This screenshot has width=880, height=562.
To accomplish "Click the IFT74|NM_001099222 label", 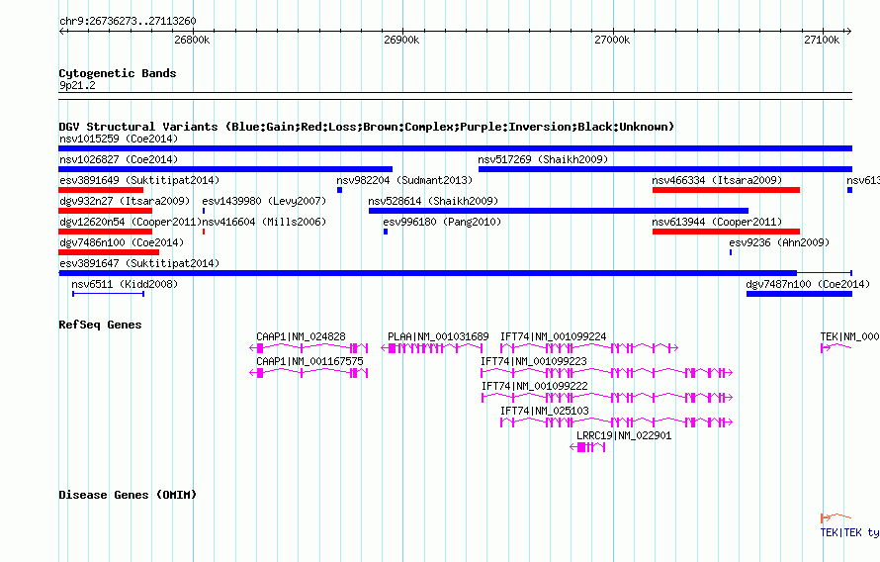I will click(535, 386).
